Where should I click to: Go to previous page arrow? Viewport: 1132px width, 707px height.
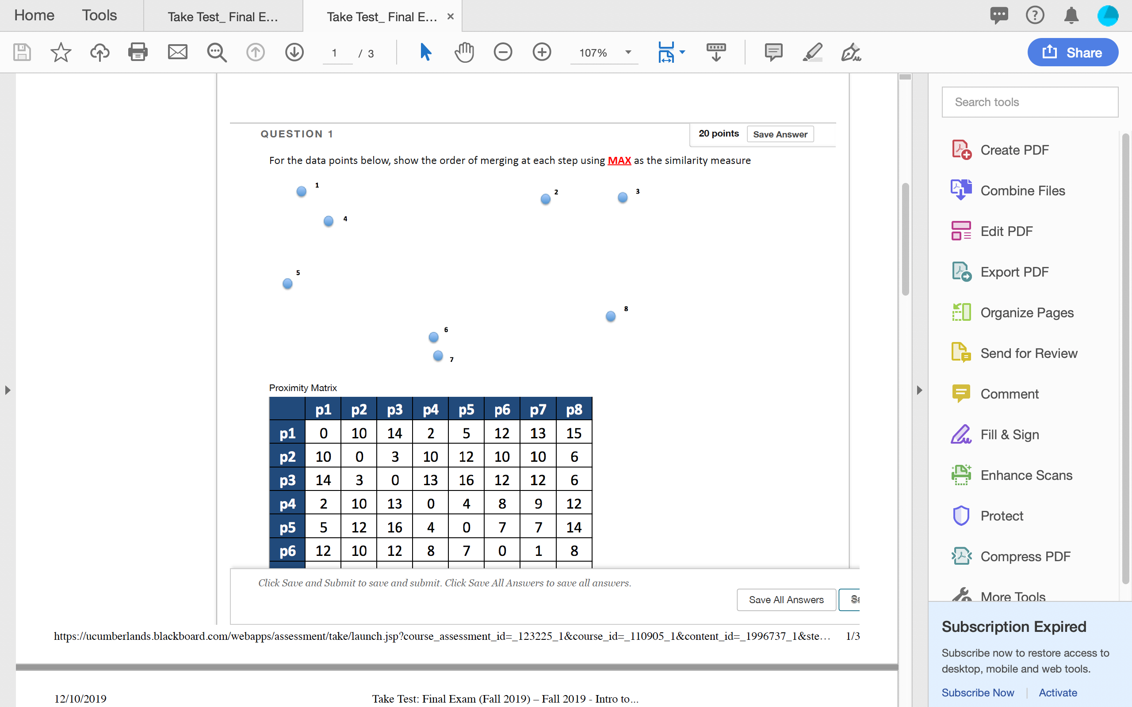pos(256,53)
